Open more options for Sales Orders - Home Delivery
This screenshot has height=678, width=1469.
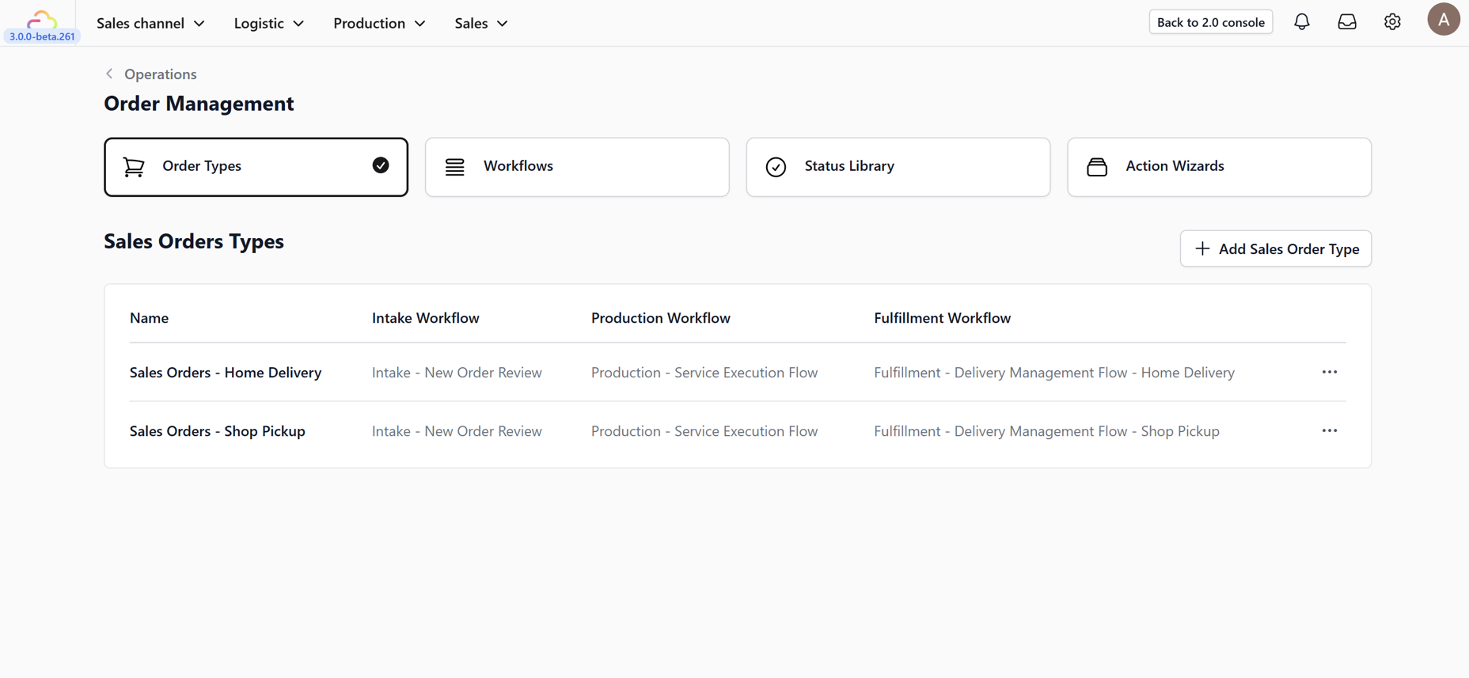[x=1330, y=372]
